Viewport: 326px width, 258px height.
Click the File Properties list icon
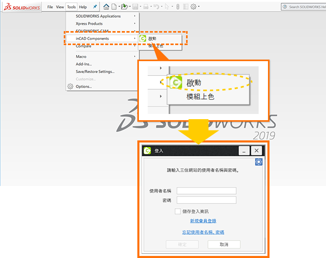186,7
